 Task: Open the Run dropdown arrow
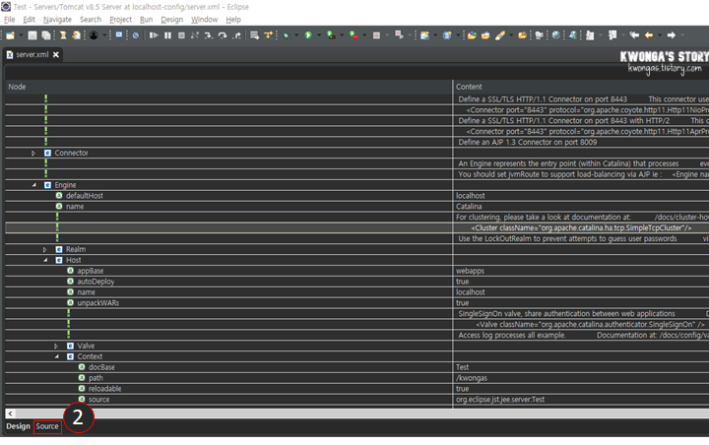tap(319, 35)
